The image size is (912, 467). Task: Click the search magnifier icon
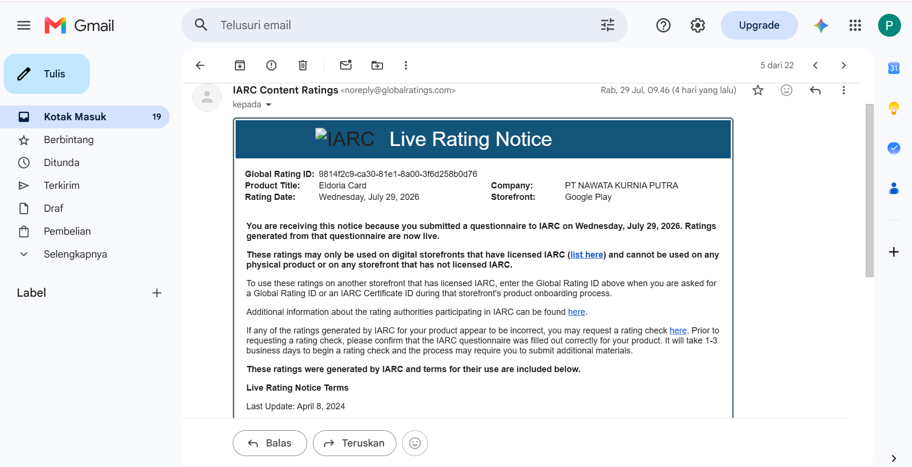(x=201, y=25)
